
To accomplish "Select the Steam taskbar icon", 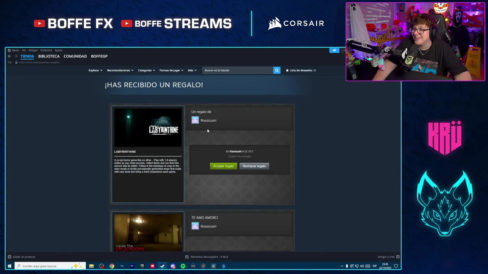I will 162,266.
